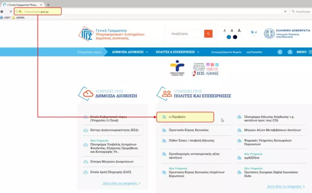This screenshot has width=312, height=193.
Task: Open Προστασία Κύριας Κατοικίας πληγέντων Κορωνοϊού
Action: (x=197, y=174)
